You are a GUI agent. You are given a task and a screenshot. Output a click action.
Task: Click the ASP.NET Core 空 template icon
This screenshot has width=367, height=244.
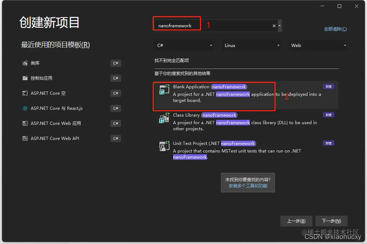click(x=24, y=93)
